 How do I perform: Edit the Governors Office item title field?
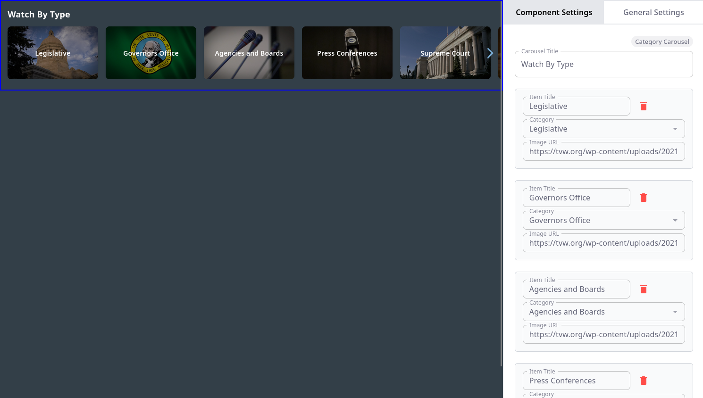576,198
